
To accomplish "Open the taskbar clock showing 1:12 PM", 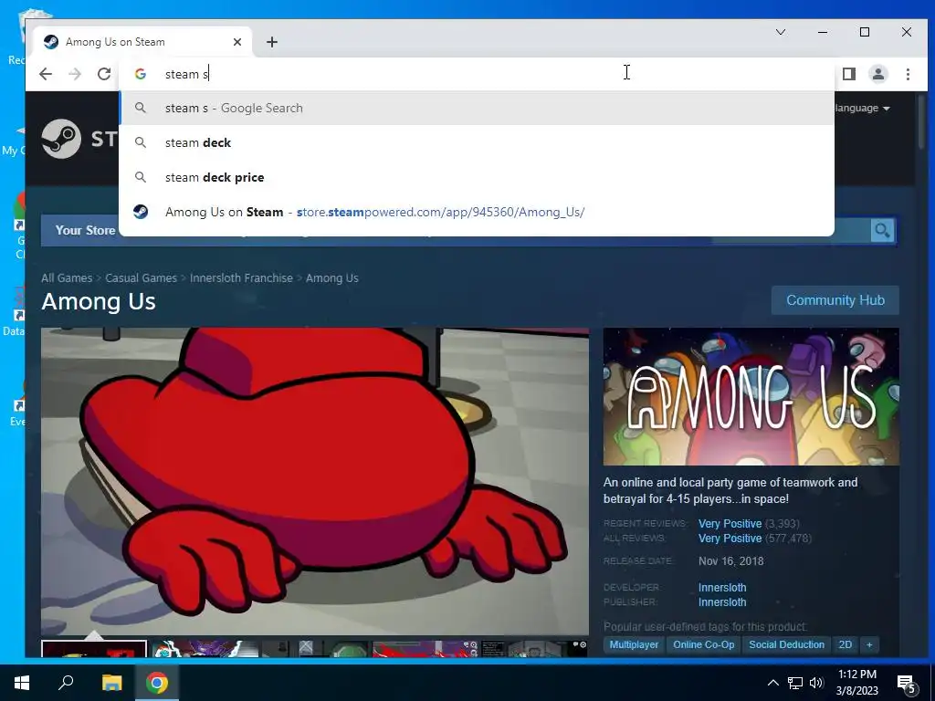I will [x=856, y=683].
